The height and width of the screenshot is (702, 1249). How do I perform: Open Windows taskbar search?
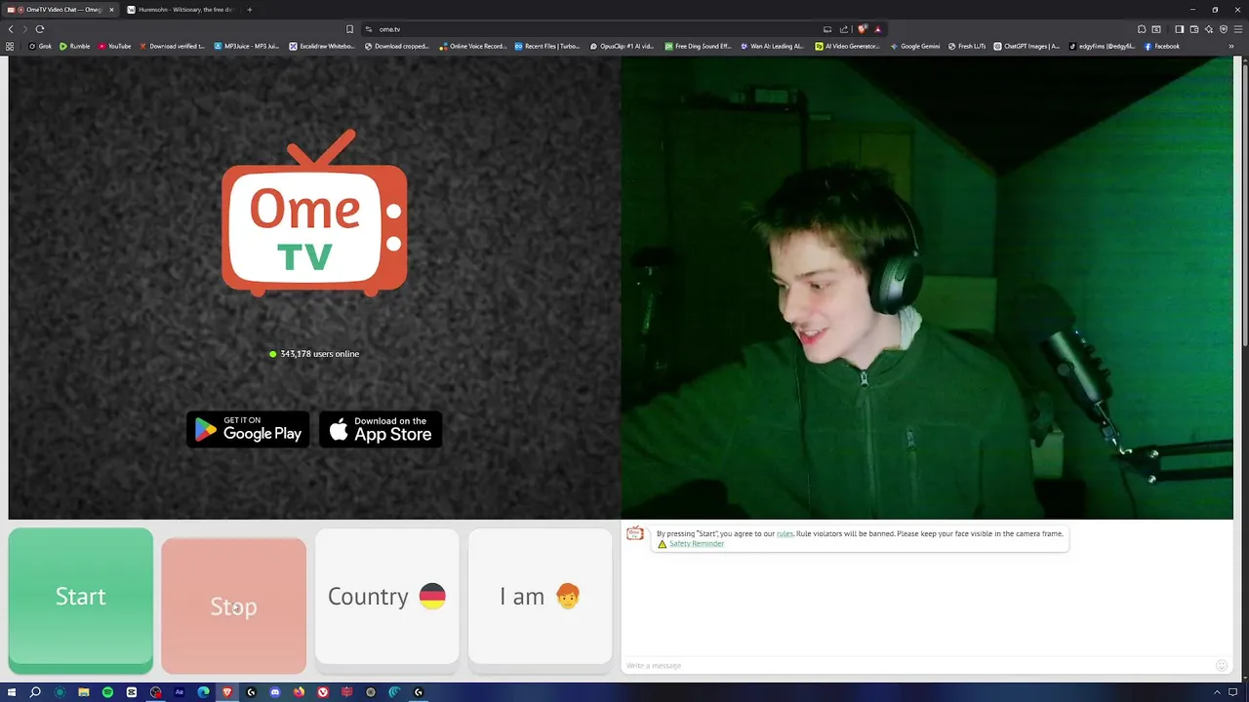point(35,692)
